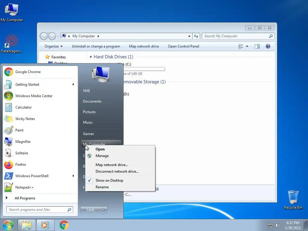Click the refresh button beside address bar
The width and height of the screenshot is (308, 231).
(x=196, y=36)
